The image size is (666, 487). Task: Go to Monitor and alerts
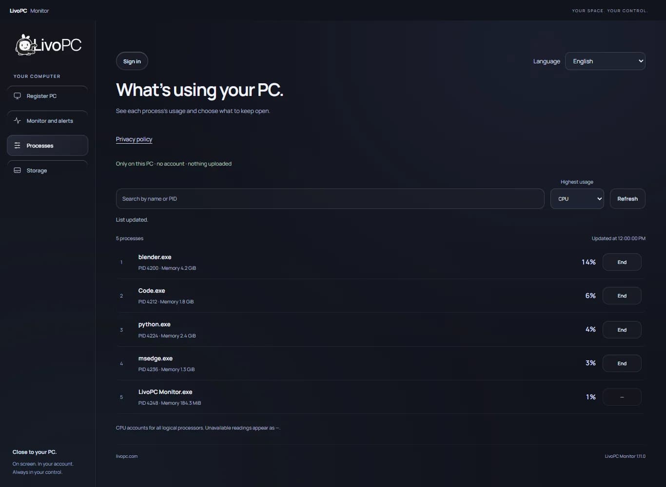click(47, 121)
